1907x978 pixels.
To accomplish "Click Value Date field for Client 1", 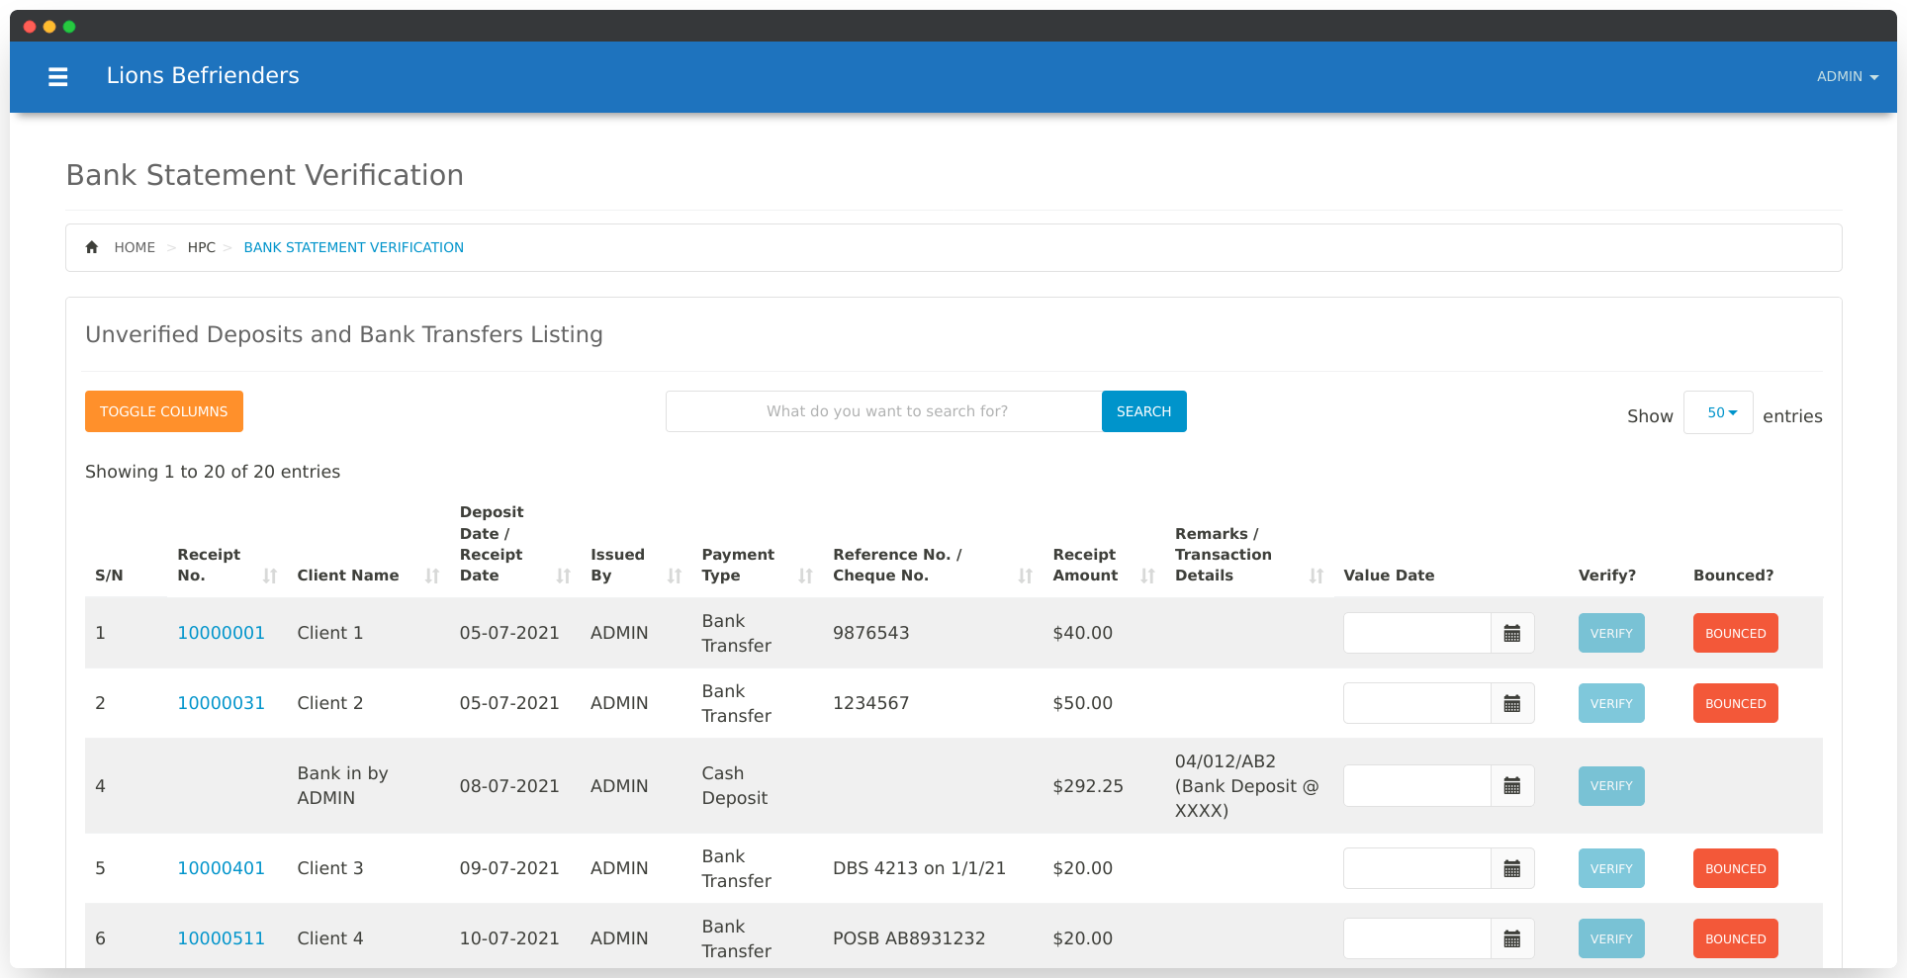I will (1416, 633).
